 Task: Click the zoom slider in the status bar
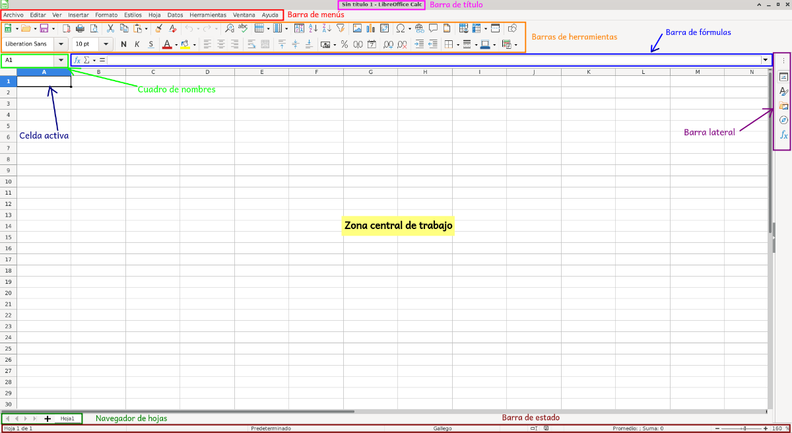tap(744, 428)
